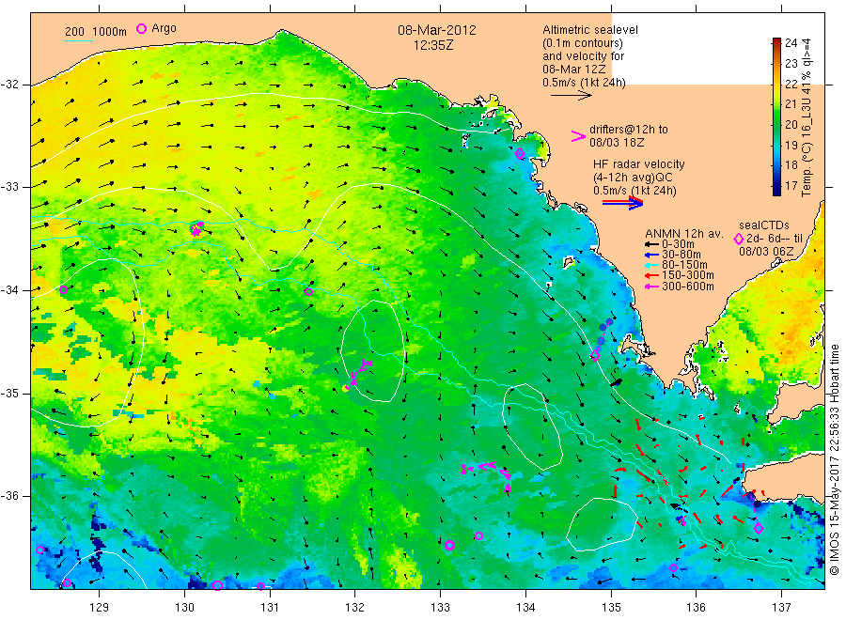Click the cyan 80-150m legend arrow
Image resolution: width=846 pixels, height=620 pixels.
pyautogui.click(x=652, y=265)
